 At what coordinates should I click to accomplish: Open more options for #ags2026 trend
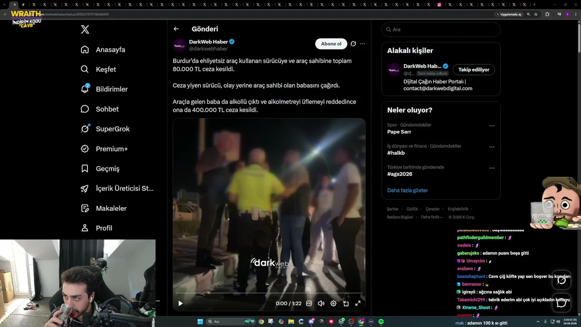tap(492, 168)
